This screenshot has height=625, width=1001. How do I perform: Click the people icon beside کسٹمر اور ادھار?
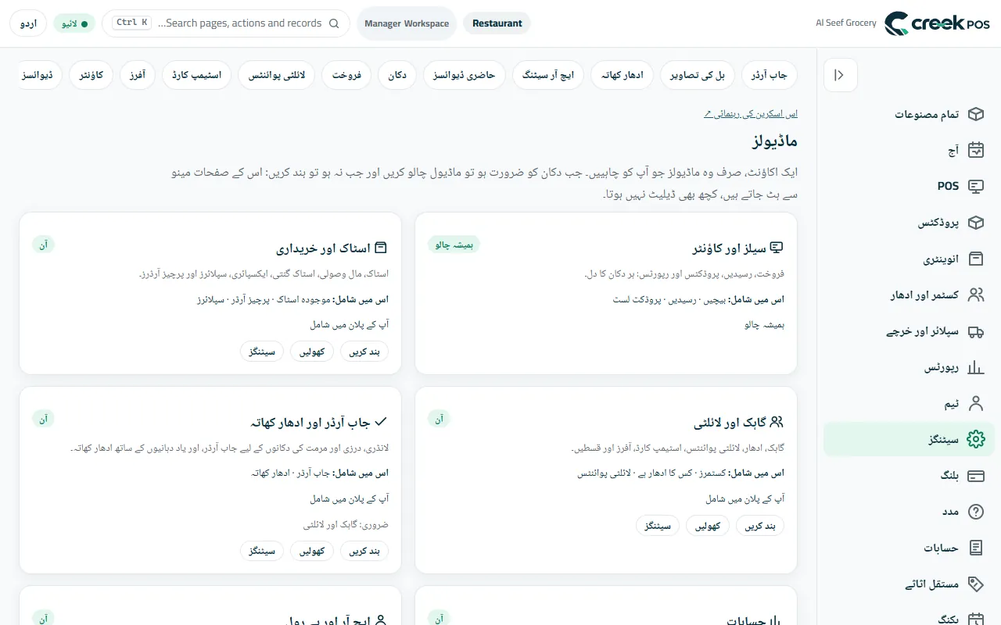(975, 295)
